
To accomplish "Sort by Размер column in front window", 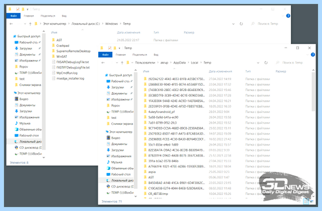I will [281, 71].
